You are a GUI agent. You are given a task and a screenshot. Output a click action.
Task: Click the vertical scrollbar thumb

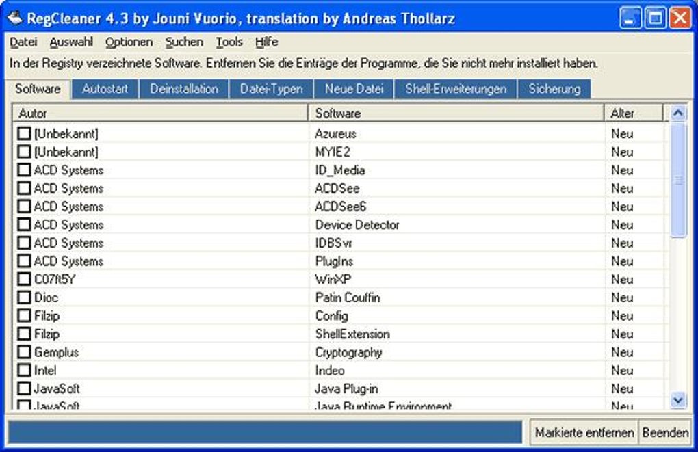(678, 180)
